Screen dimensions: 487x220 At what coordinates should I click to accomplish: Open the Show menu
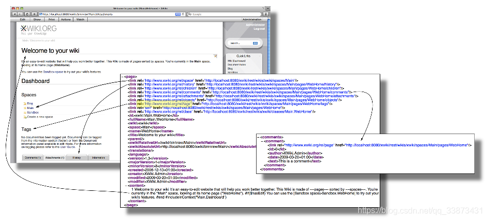point(37,19)
